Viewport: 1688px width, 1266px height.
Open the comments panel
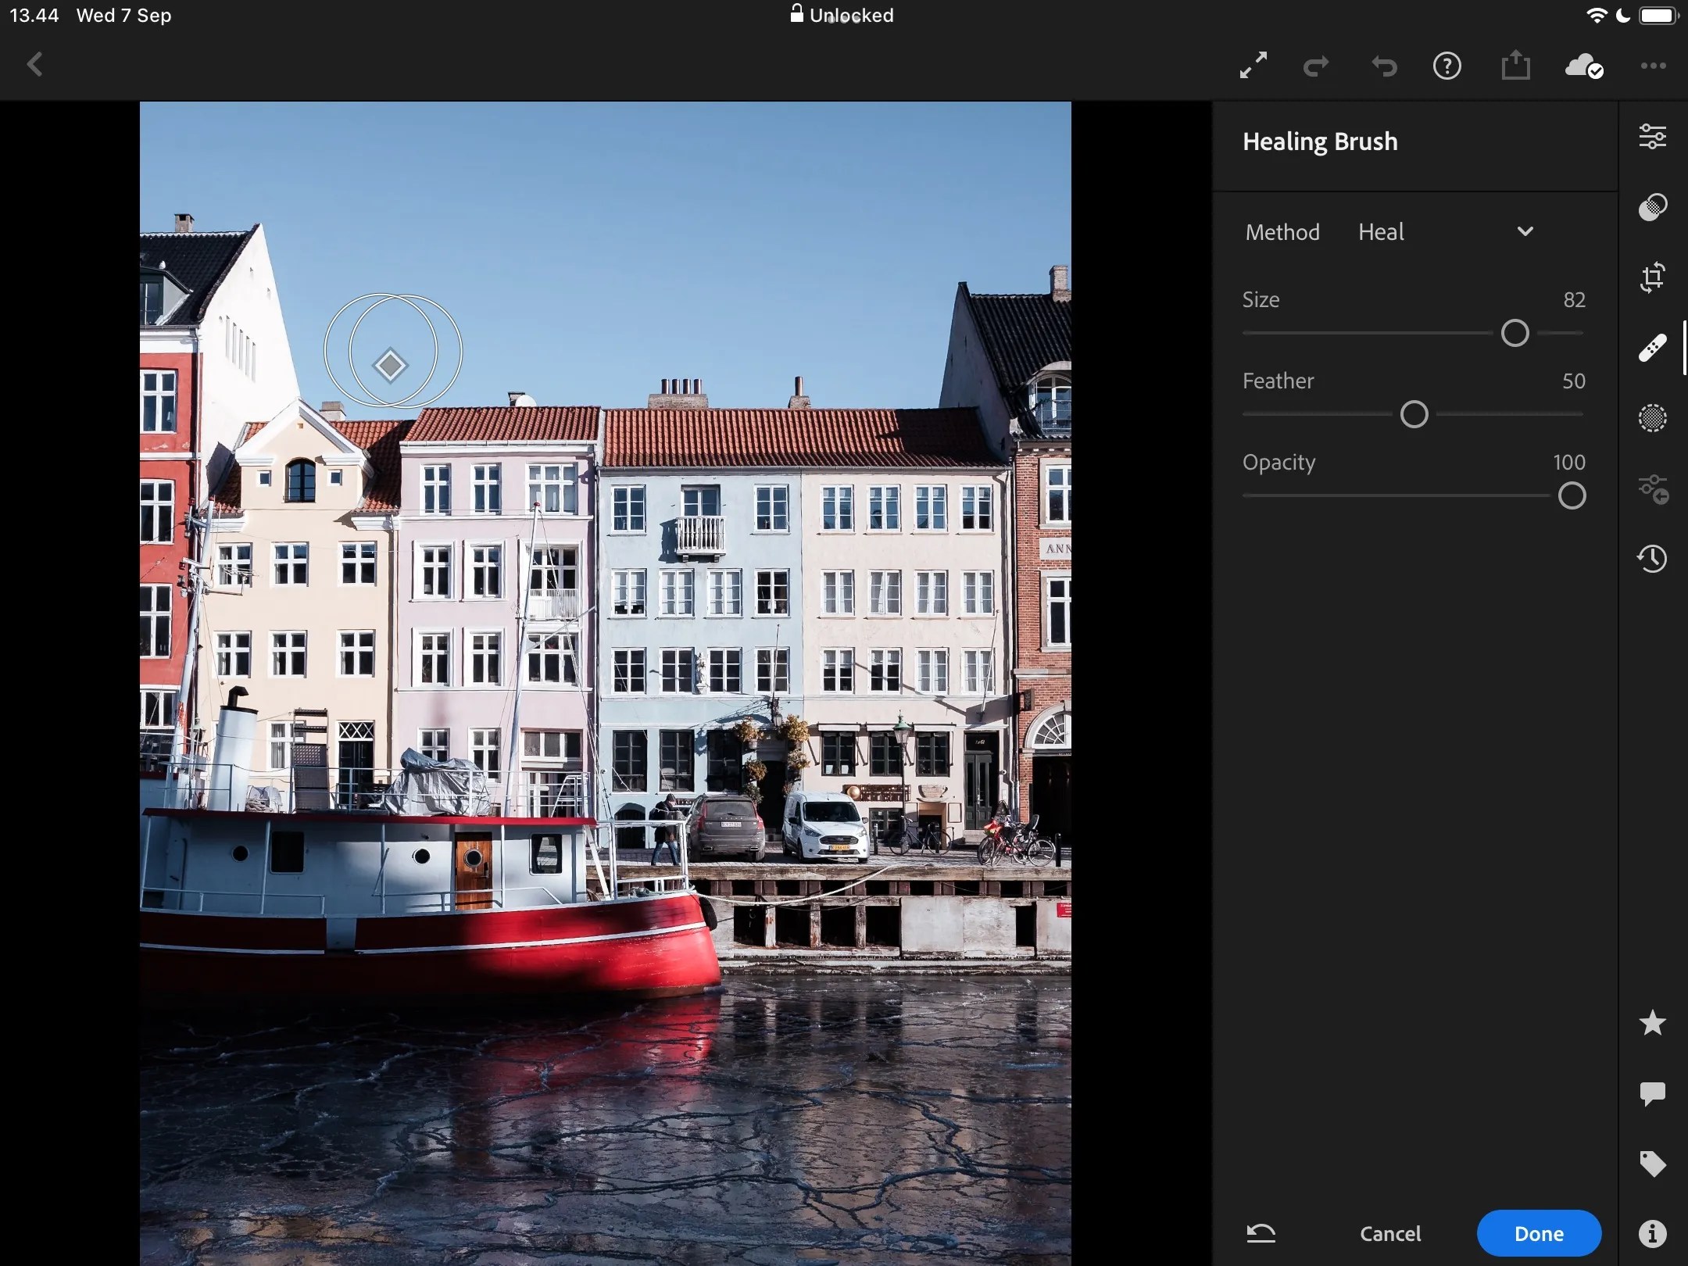coord(1652,1094)
